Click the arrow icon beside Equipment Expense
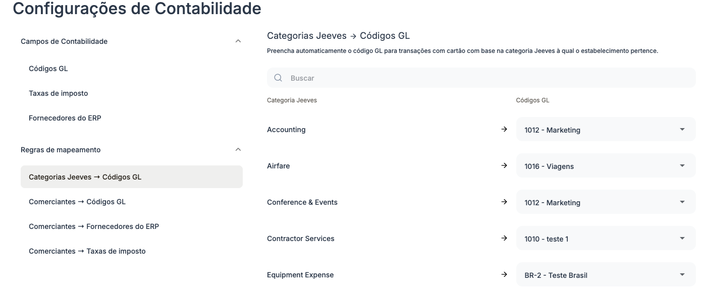 pos(504,275)
